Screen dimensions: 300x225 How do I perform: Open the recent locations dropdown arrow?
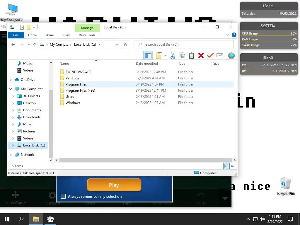29,45
